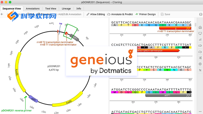Click the split view icon at toolbar right
Viewport: 203px width, 114px height.
200,14
